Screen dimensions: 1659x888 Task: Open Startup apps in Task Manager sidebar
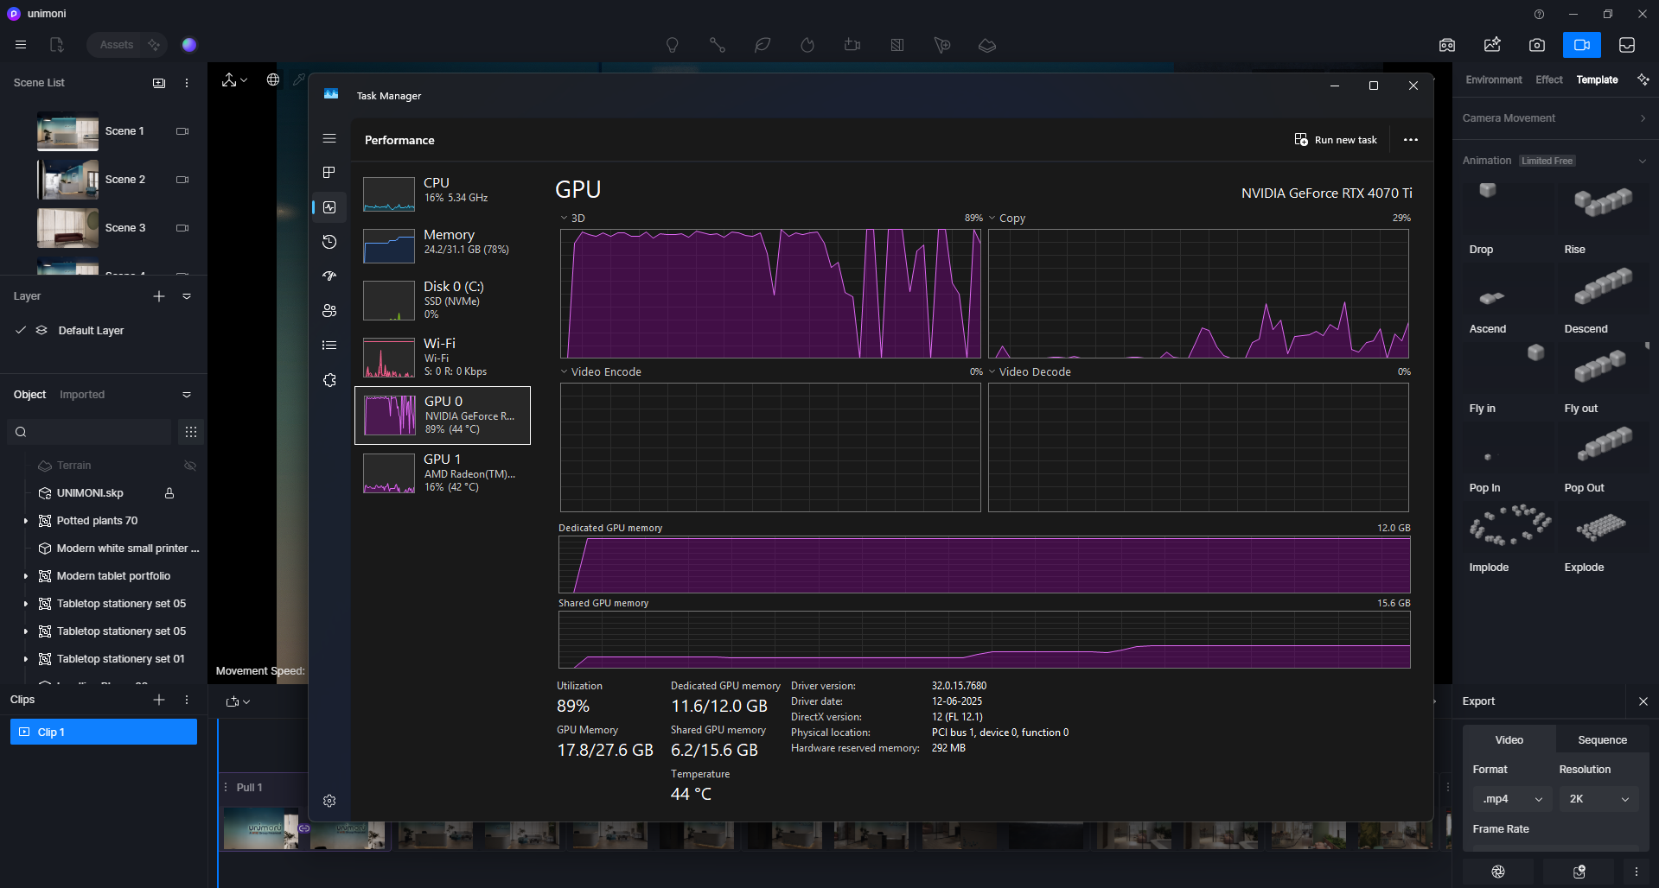coord(329,276)
